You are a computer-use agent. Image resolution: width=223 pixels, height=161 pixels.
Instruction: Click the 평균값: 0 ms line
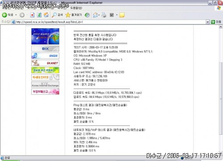click(81, 109)
